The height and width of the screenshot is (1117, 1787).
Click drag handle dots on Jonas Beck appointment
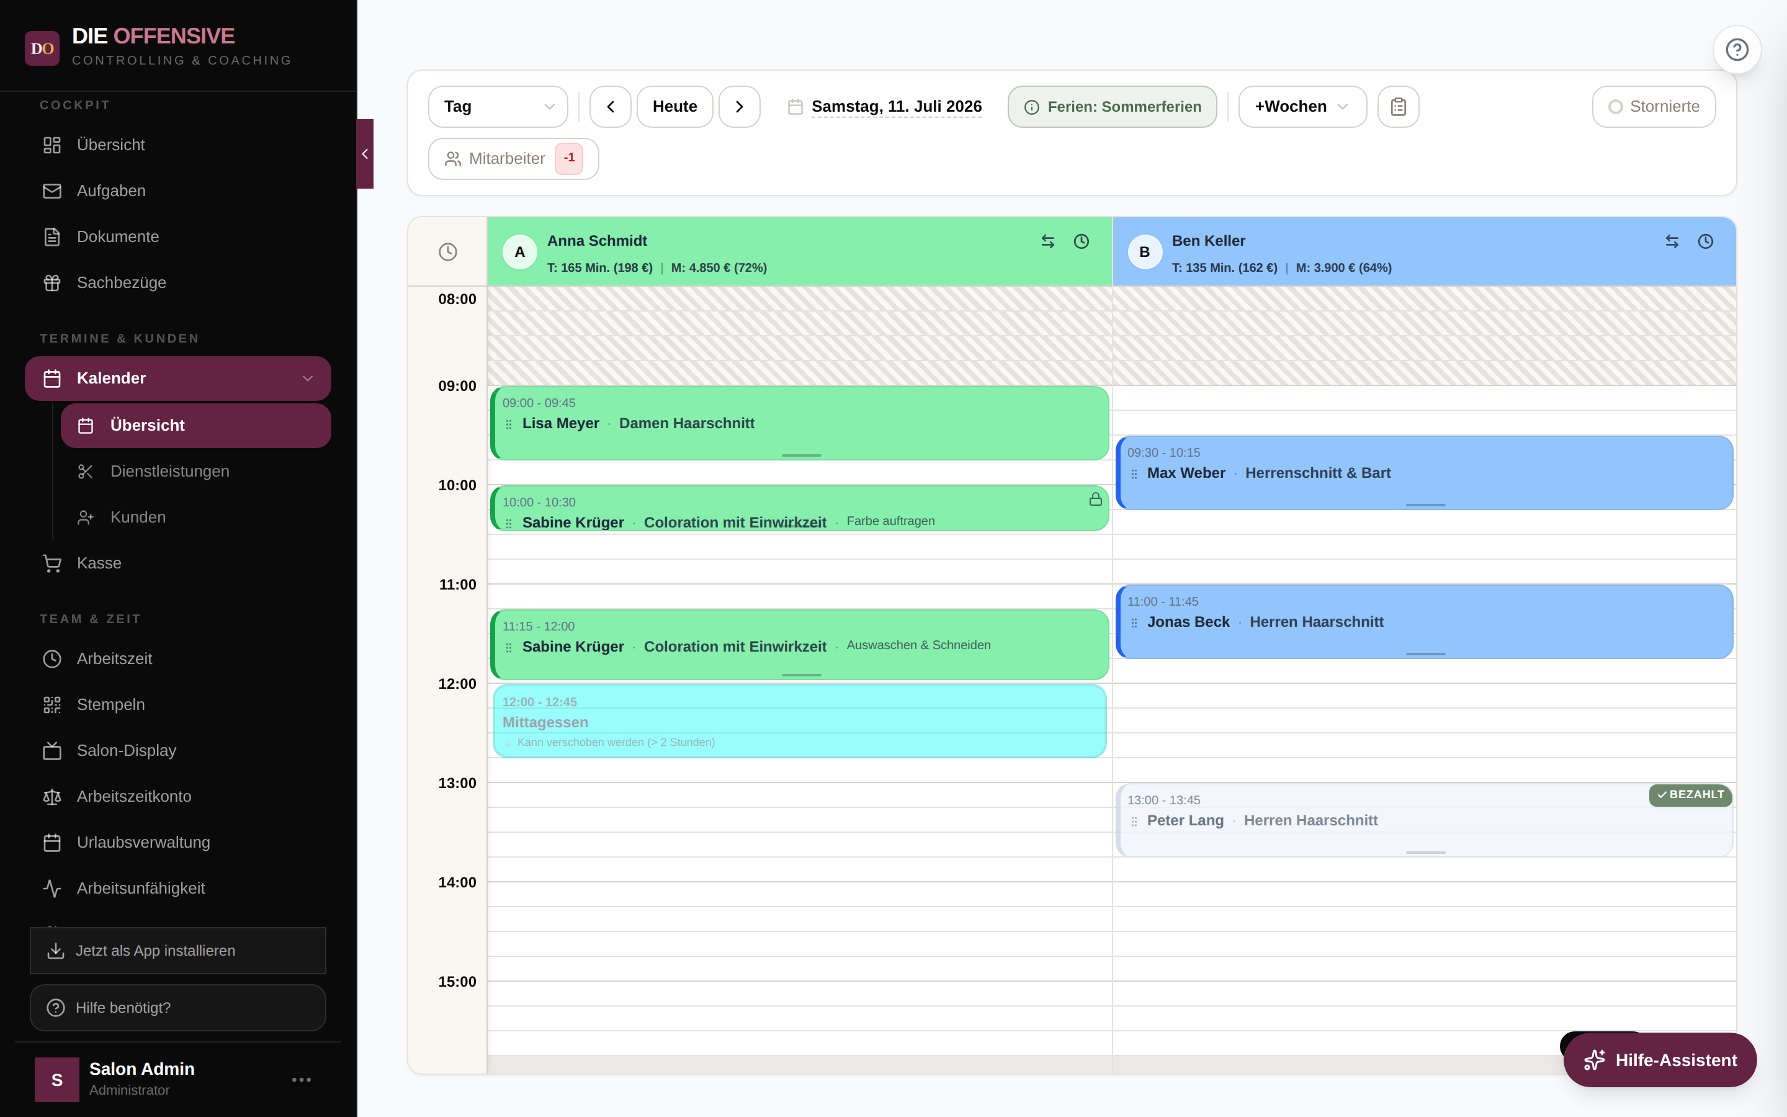[x=1134, y=623]
